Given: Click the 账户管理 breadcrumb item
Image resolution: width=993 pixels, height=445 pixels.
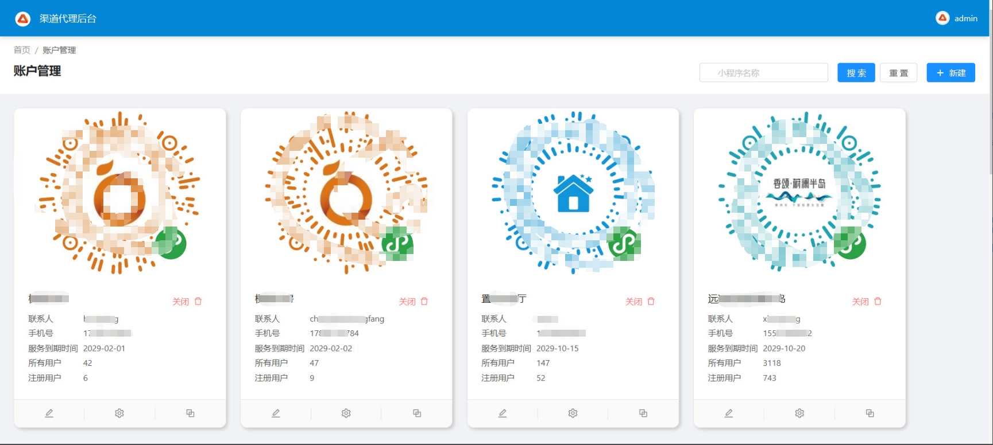Looking at the screenshot, I should coord(59,50).
